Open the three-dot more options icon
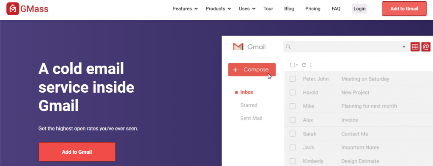 311,65
